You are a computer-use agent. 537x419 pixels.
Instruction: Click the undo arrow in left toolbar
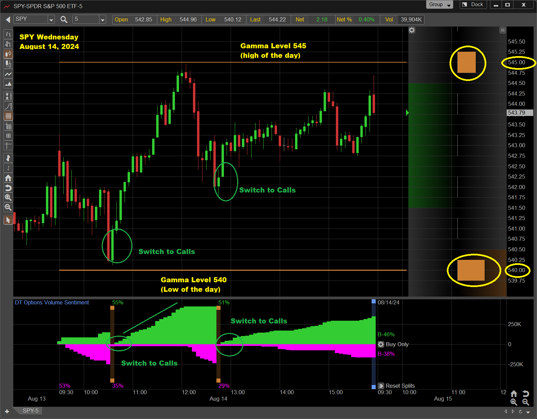click(x=8, y=188)
